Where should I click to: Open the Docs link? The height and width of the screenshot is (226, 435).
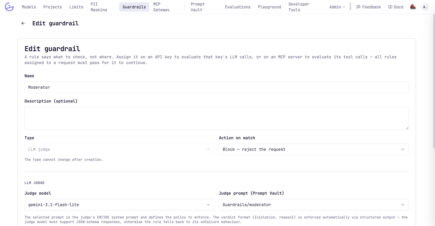396,7
